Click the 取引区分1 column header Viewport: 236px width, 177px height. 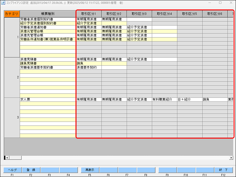(89, 14)
